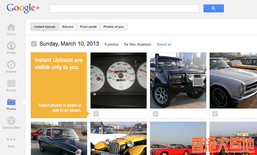Open the red sports car photo under blue sky
257x155 pixels.
[178, 138]
